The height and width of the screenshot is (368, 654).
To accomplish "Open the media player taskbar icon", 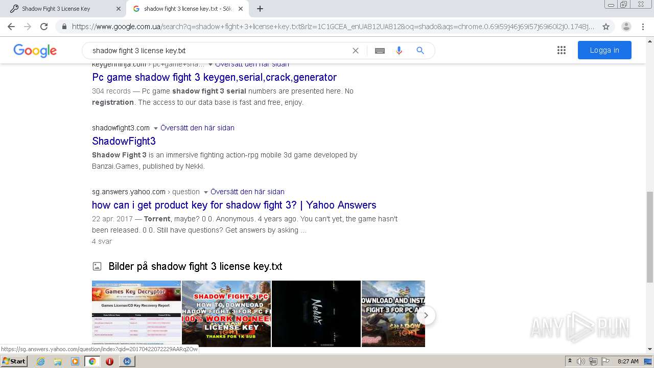I will coord(75,361).
